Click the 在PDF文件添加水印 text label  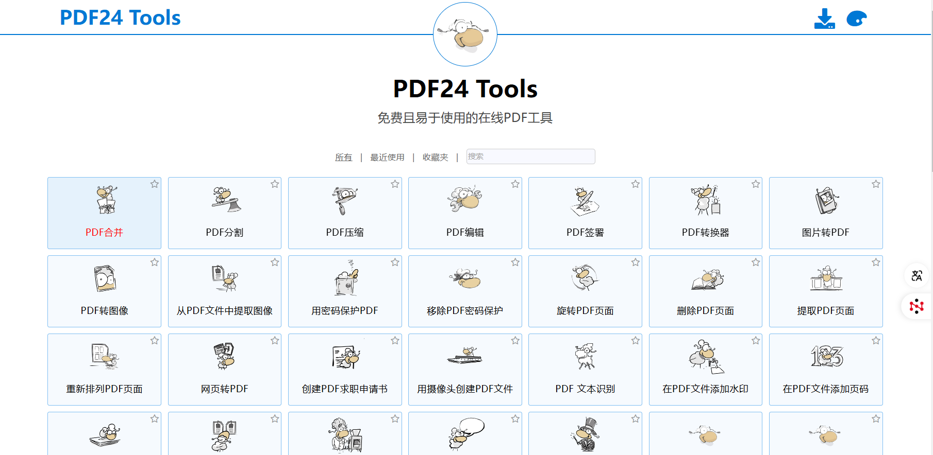point(705,389)
